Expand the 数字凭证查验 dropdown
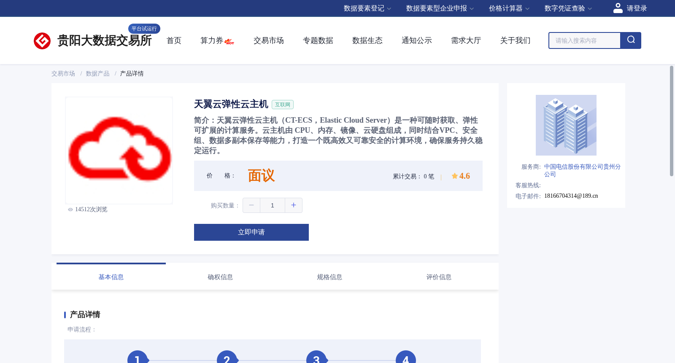Screen dimensions: 675x363 point(568,8)
